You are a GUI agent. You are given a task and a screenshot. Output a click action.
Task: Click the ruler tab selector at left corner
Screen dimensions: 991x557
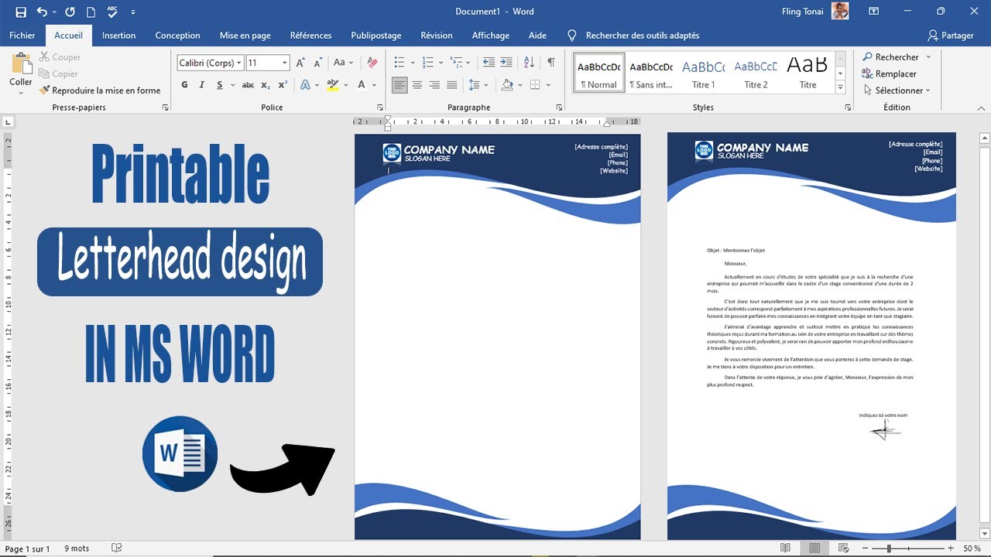[8, 121]
